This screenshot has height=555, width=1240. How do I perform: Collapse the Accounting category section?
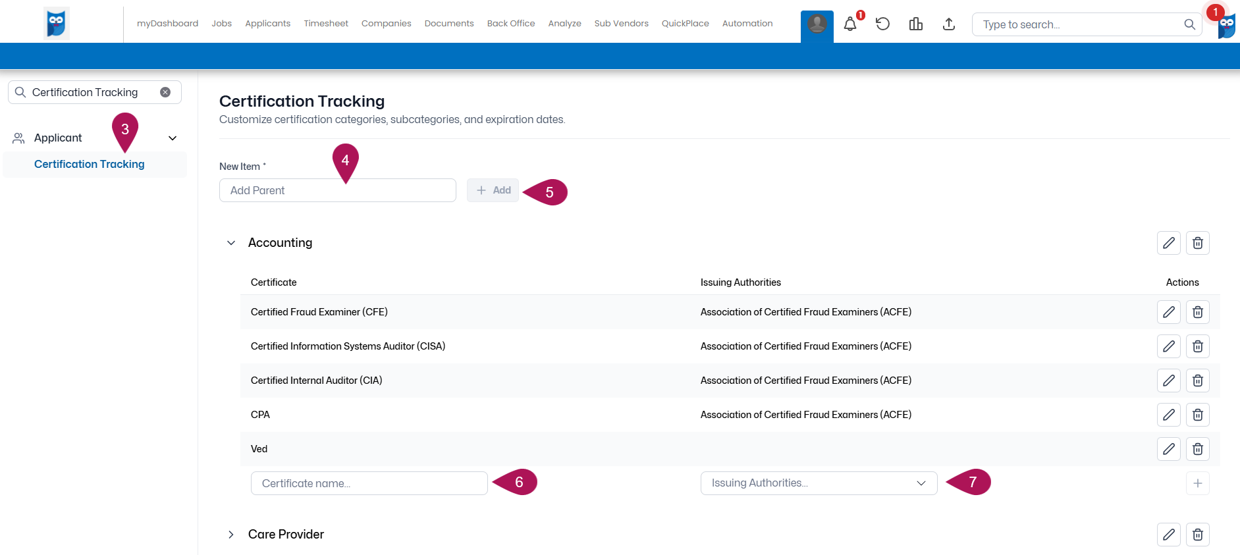coord(231,243)
